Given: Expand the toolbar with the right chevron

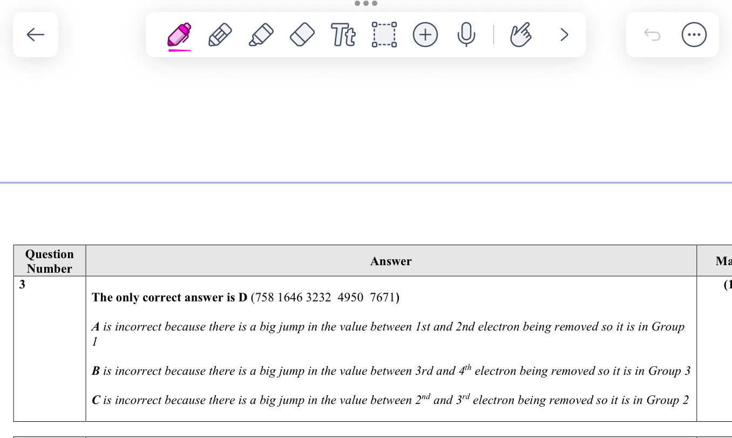Looking at the screenshot, I should [564, 35].
